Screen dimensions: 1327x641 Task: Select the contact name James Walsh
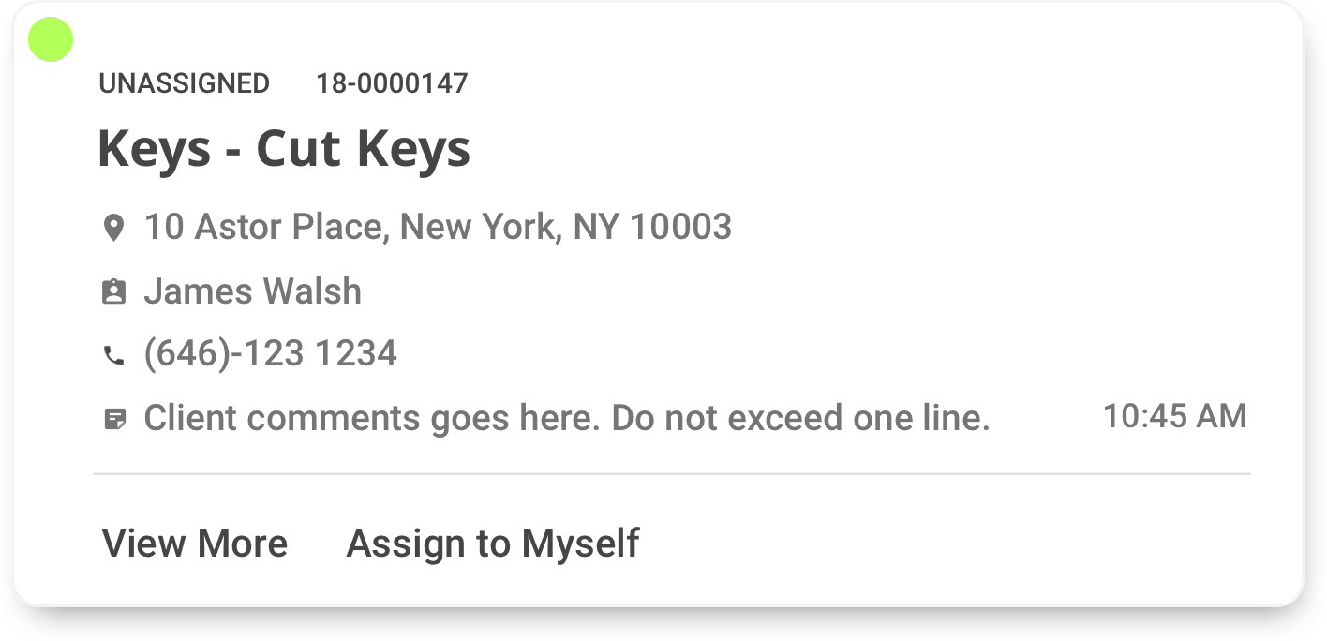point(252,291)
